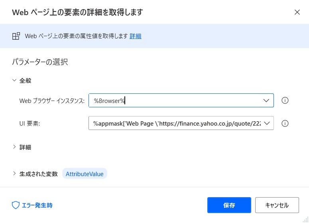Open the エラー発生時 settings
Viewport: 309px width, 223px height.
click(x=32, y=206)
